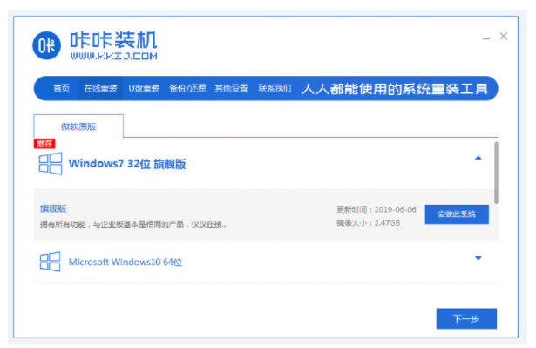Click the 下一步 button
536x348 pixels.
pos(466,319)
